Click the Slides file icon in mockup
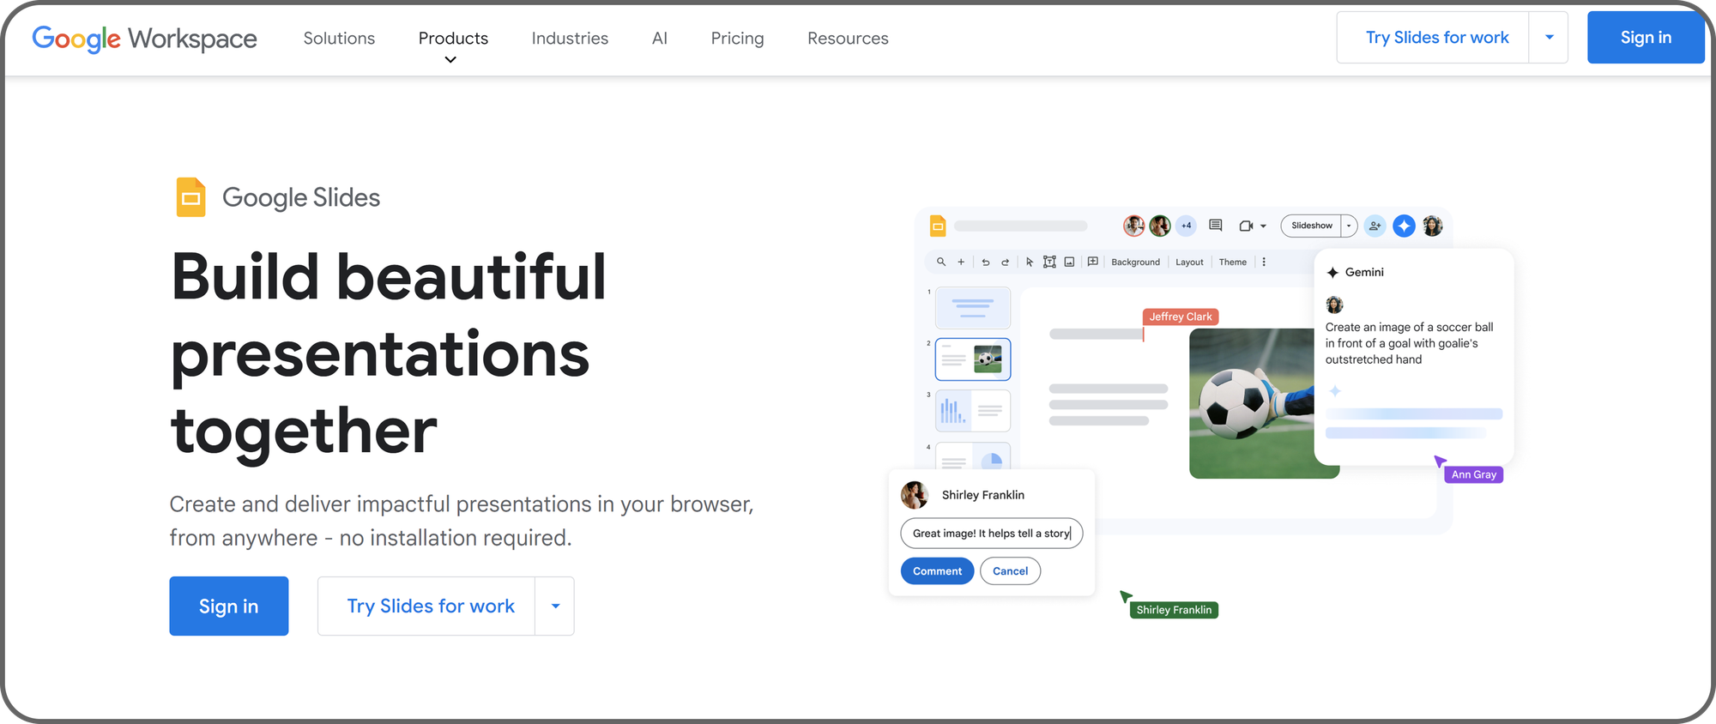 [938, 226]
